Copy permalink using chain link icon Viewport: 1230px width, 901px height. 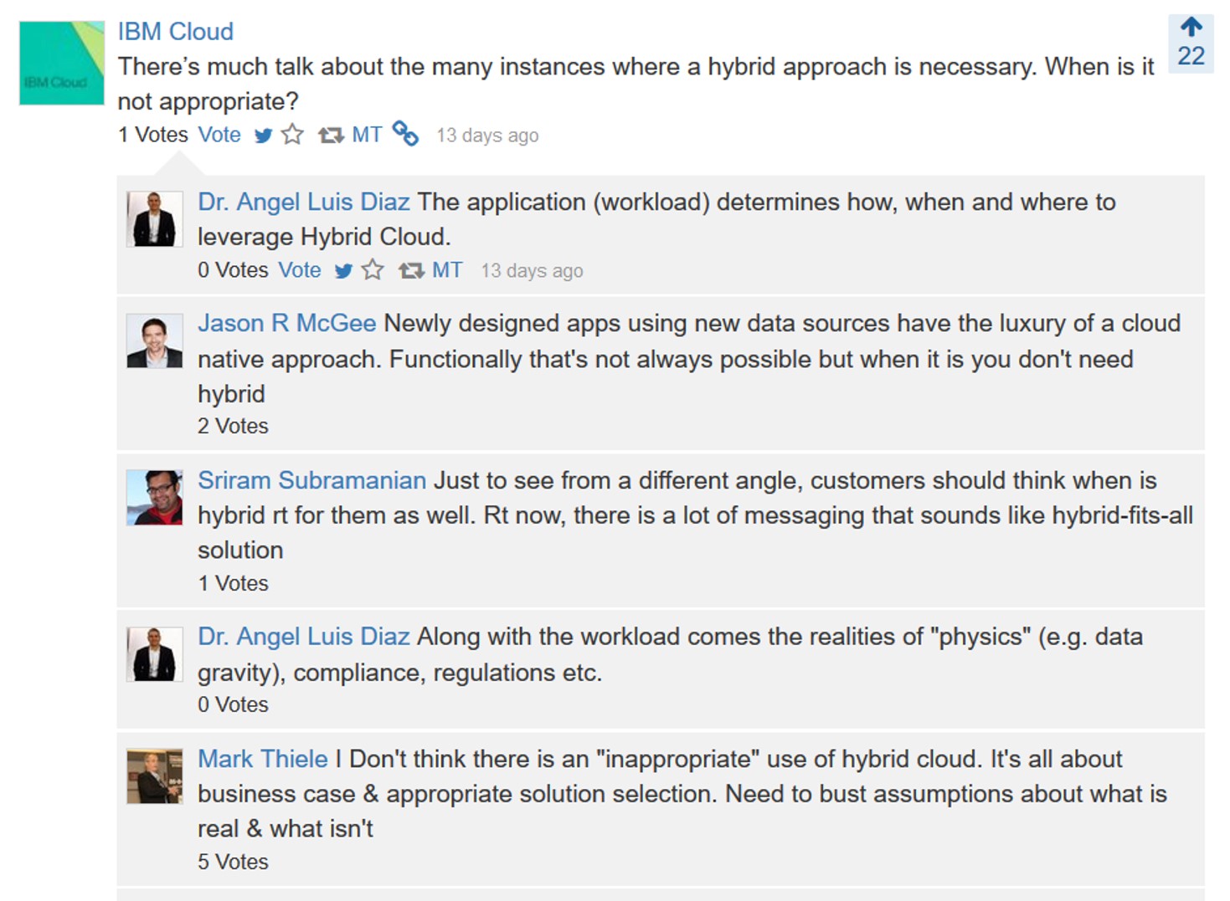click(405, 133)
